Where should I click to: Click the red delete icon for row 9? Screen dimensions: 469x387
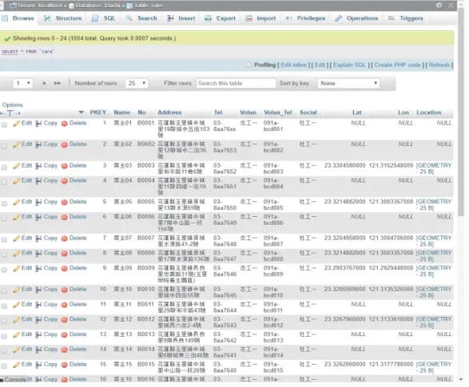[x=64, y=268]
